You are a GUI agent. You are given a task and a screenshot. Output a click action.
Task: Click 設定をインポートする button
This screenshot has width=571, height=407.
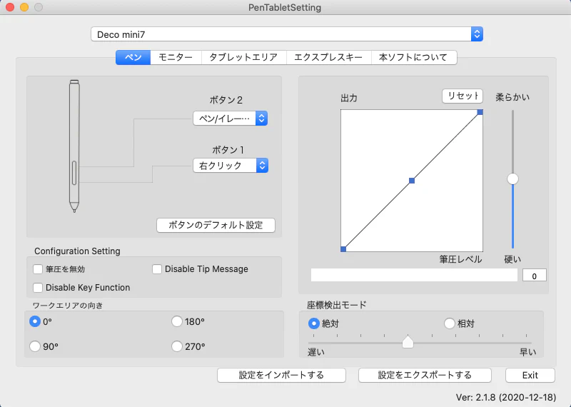(x=281, y=375)
